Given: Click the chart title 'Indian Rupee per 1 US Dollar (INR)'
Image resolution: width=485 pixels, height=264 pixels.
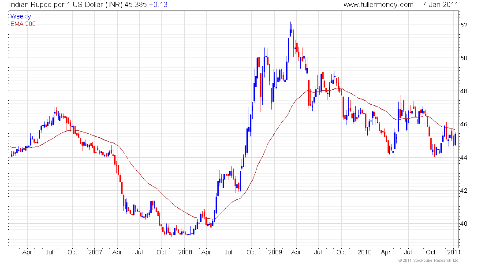Looking at the screenshot, I should coord(66,5).
